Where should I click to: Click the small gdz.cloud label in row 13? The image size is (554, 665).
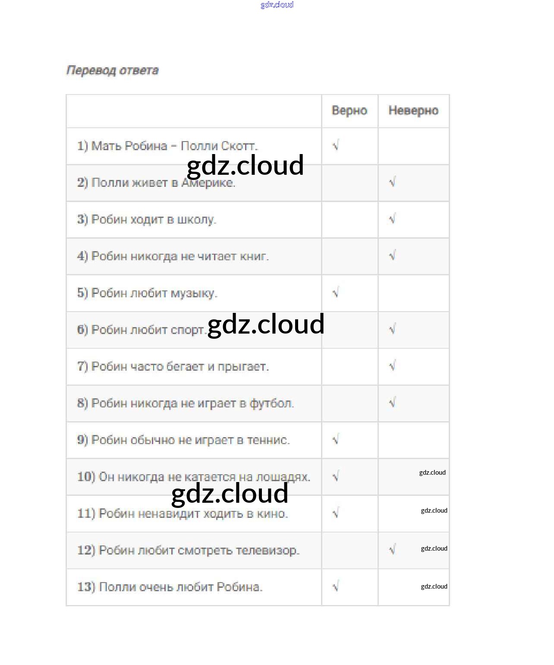[434, 586]
